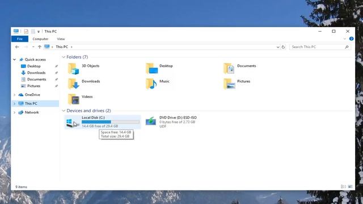Screen dimensions: 363x204
Task: Click the OneDrive cloud icon in sidebar
Action: pyautogui.click(x=21, y=95)
